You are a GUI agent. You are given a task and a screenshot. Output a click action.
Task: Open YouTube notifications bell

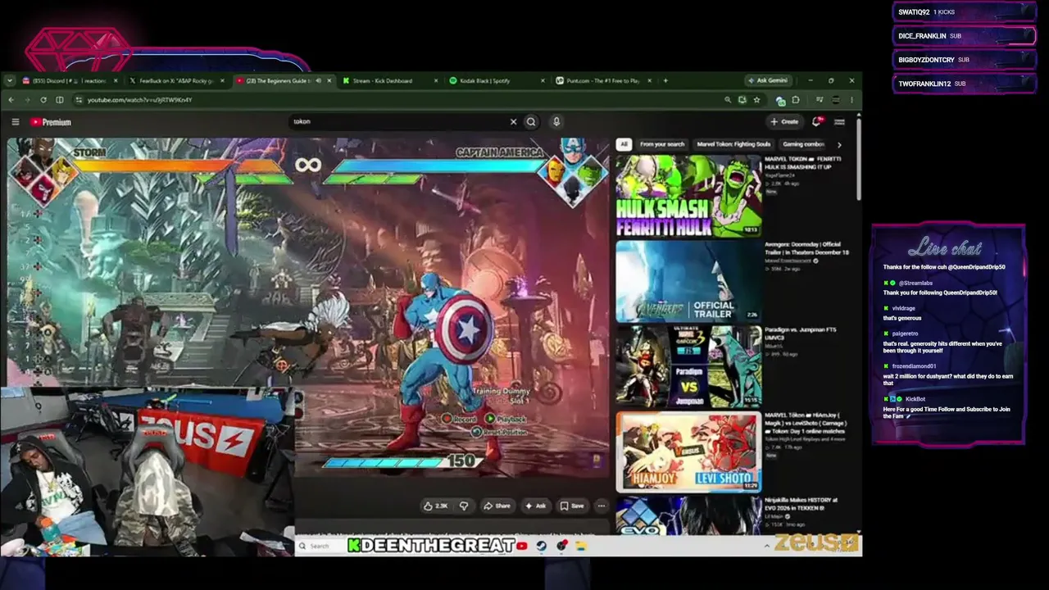pos(816,121)
